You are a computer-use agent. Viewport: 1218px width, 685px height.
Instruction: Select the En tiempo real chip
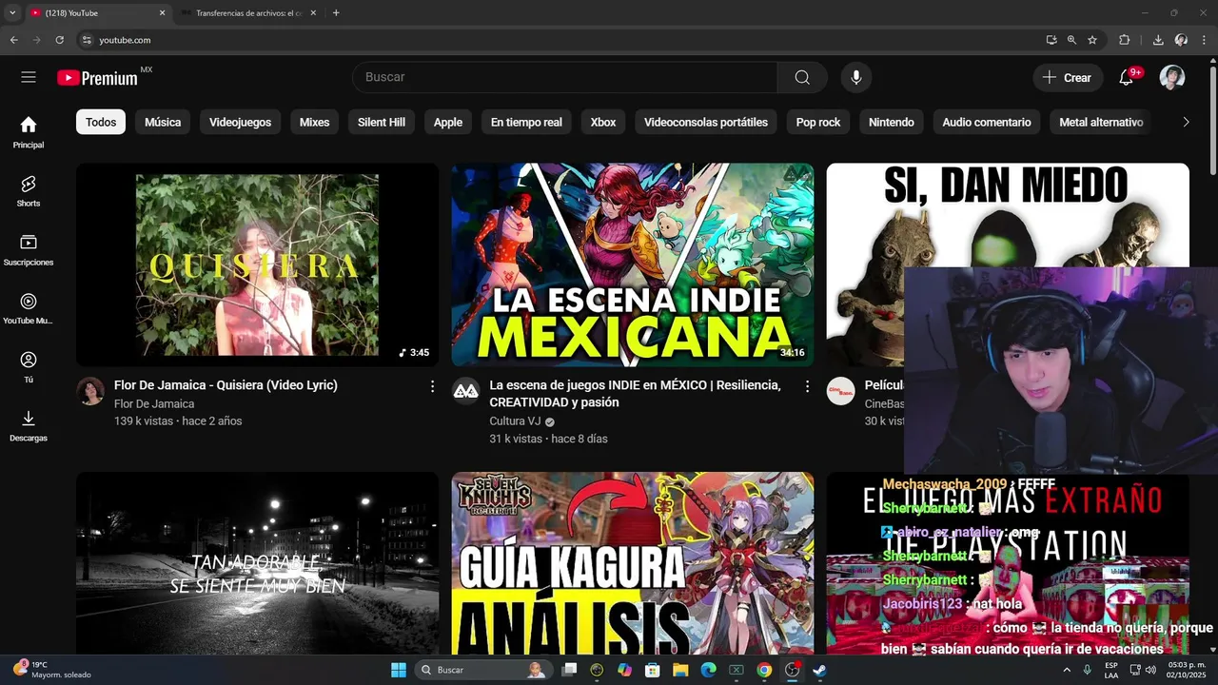pyautogui.click(x=526, y=122)
